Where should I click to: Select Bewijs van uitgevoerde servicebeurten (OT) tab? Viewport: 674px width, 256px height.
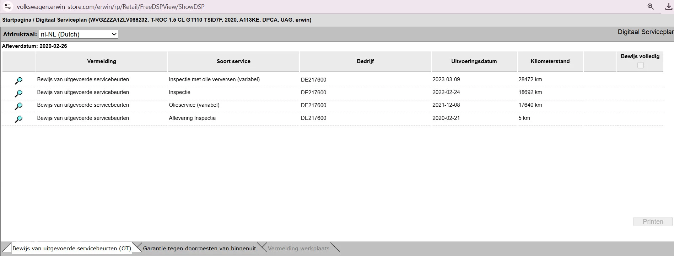[72, 248]
